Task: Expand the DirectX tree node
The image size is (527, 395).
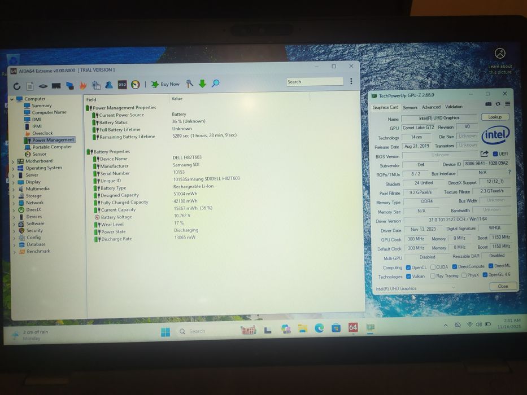Action: click(x=14, y=210)
